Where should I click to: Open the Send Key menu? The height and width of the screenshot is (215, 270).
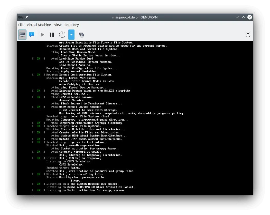[72, 25]
